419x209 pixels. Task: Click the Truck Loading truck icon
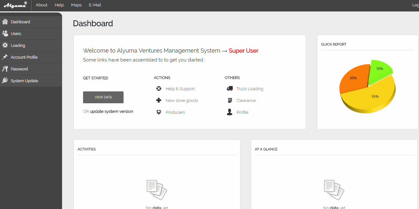point(230,89)
